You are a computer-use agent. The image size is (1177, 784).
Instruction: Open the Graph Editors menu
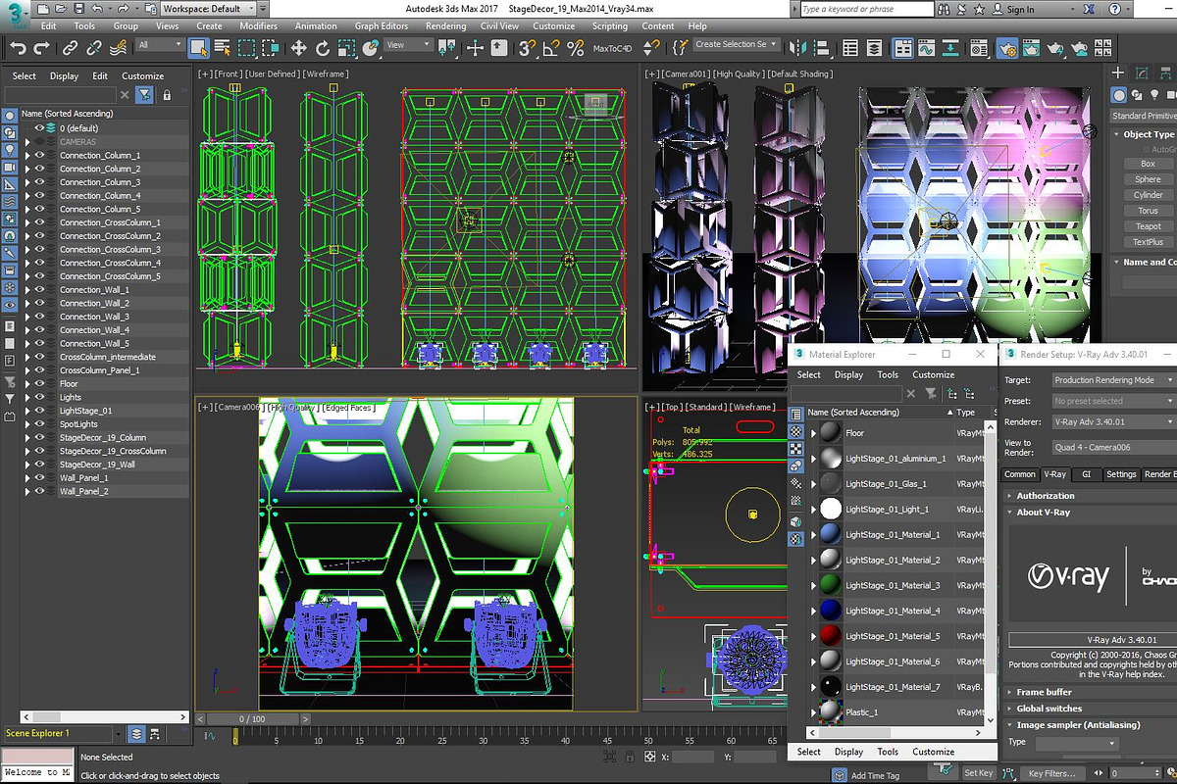pos(382,26)
